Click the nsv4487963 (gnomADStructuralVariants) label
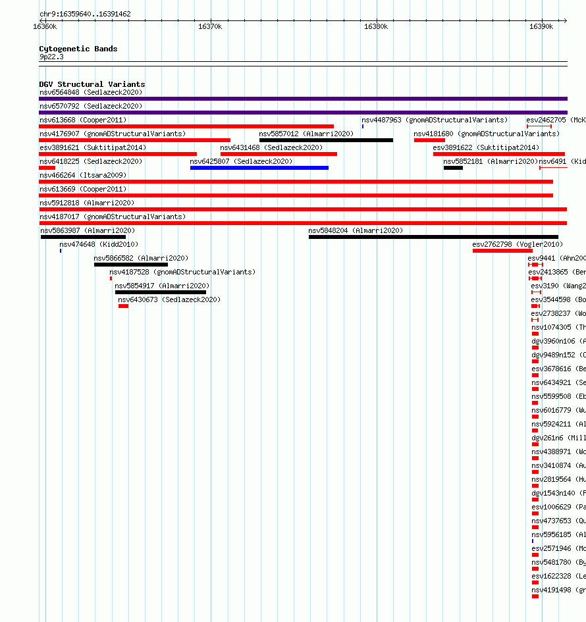 click(435, 120)
